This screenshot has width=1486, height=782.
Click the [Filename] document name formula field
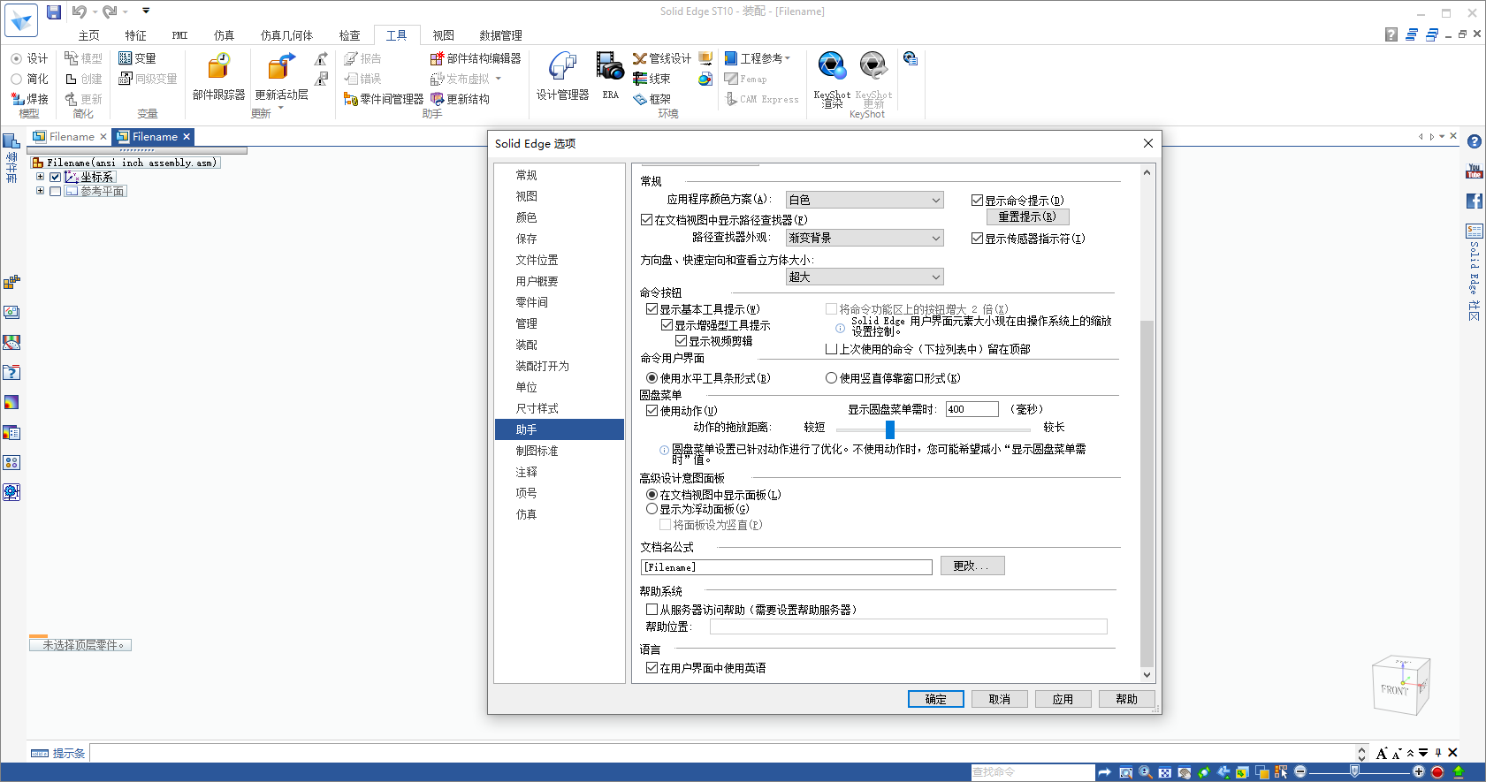[x=787, y=567]
